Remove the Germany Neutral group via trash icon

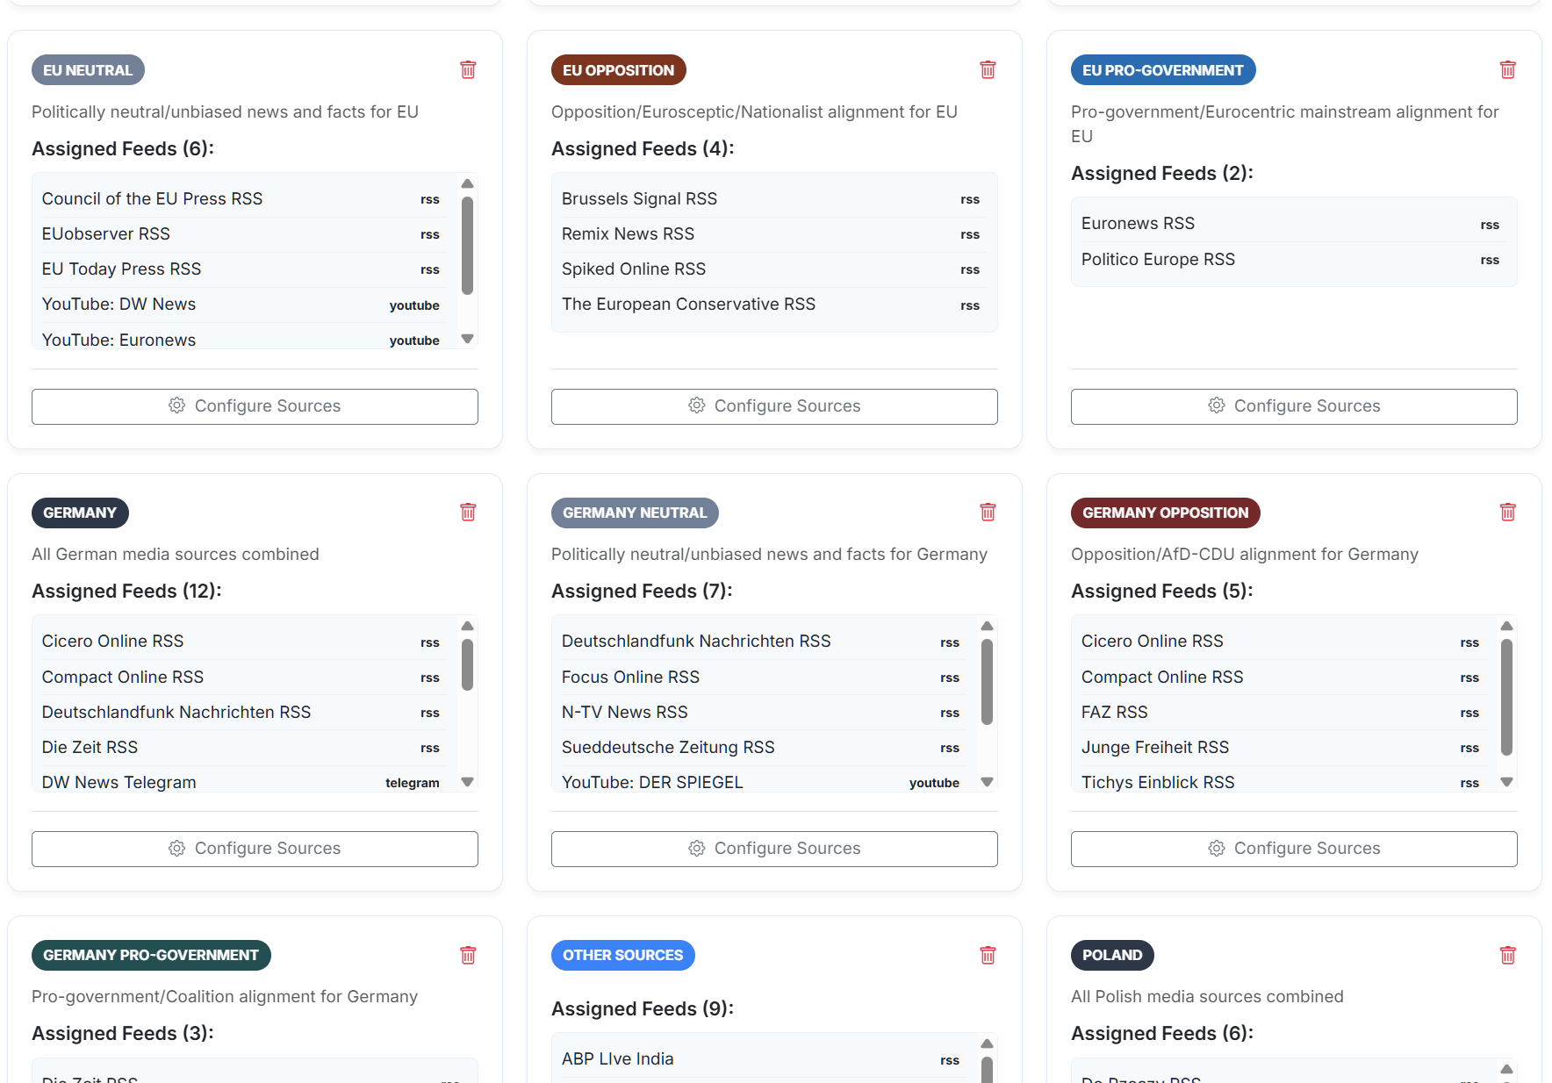[988, 513]
